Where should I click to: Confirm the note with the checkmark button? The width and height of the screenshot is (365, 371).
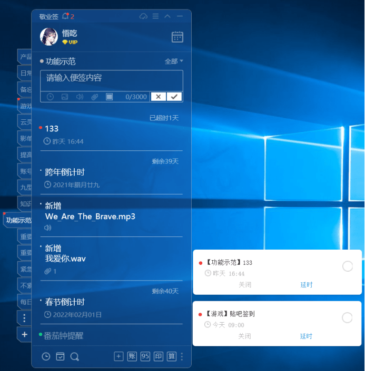pos(174,97)
